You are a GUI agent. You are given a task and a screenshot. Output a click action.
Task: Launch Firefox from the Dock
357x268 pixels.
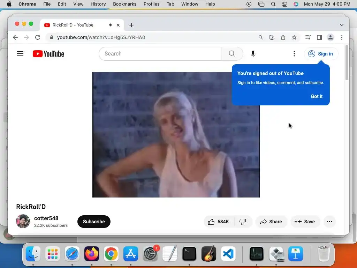tap(92, 254)
